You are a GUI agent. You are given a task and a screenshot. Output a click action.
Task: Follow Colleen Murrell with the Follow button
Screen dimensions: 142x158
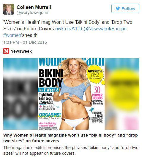125,8
